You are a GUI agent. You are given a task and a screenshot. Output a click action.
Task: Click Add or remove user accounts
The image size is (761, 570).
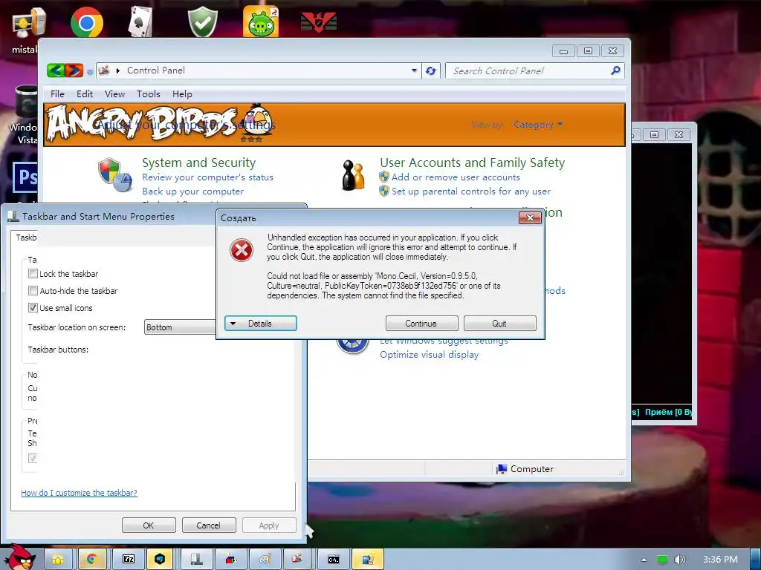456,177
